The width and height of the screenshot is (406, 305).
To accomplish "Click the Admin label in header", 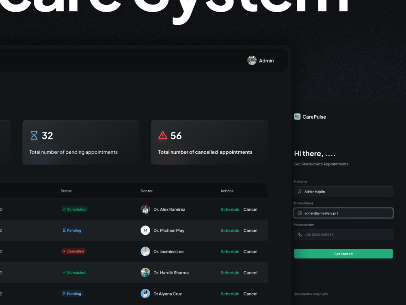I will [266, 61].
